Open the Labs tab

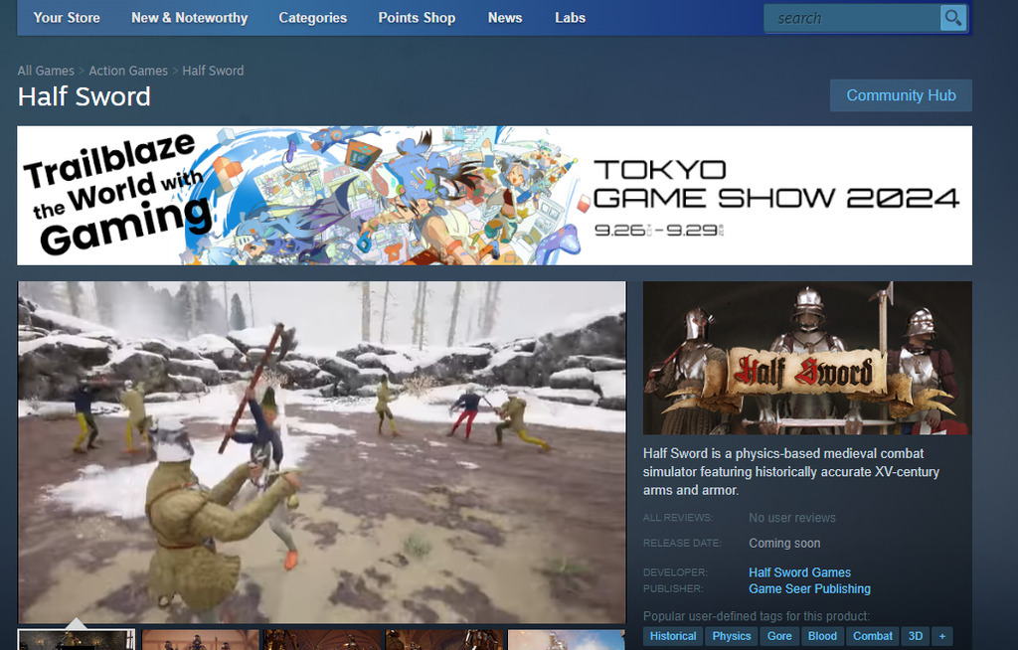(x=570, y=18)
